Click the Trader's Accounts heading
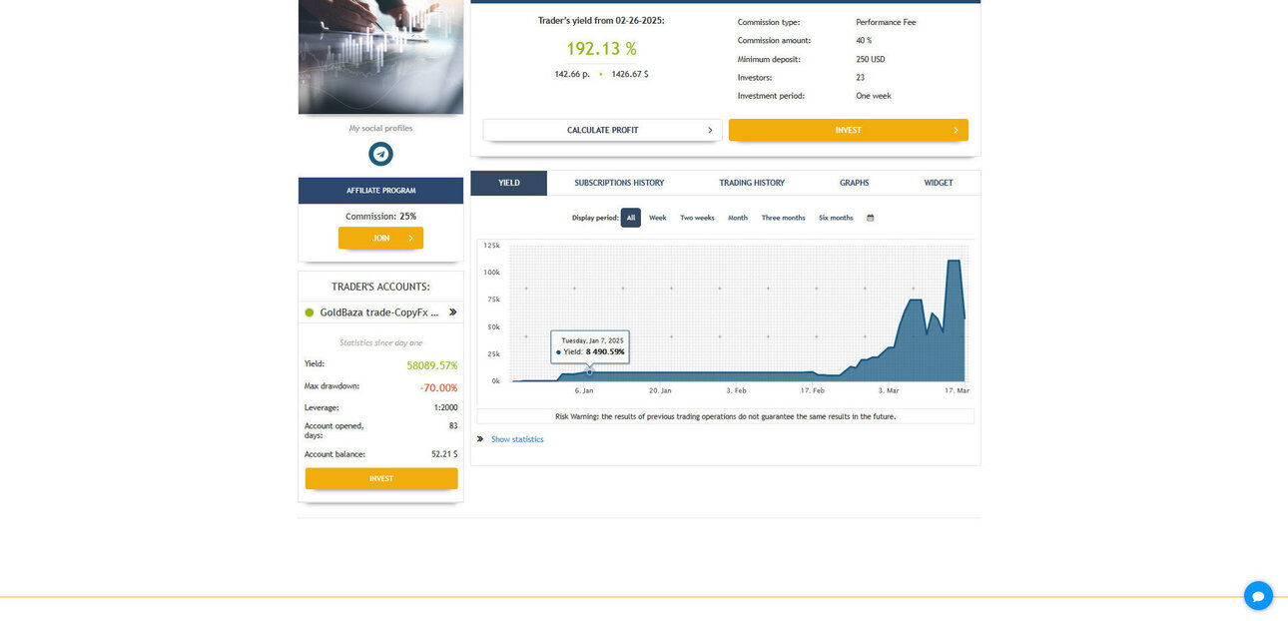This screenshot has height=621, width=1288. coord(380,287)
